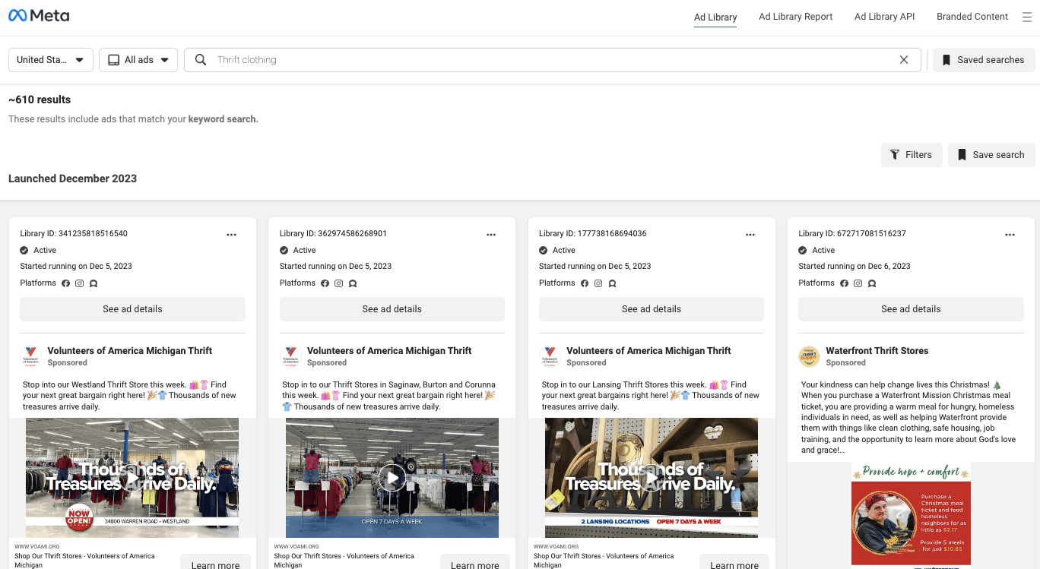
Task: Play the Saginaw, Burton and Corunna video
Action: [392, 478]
